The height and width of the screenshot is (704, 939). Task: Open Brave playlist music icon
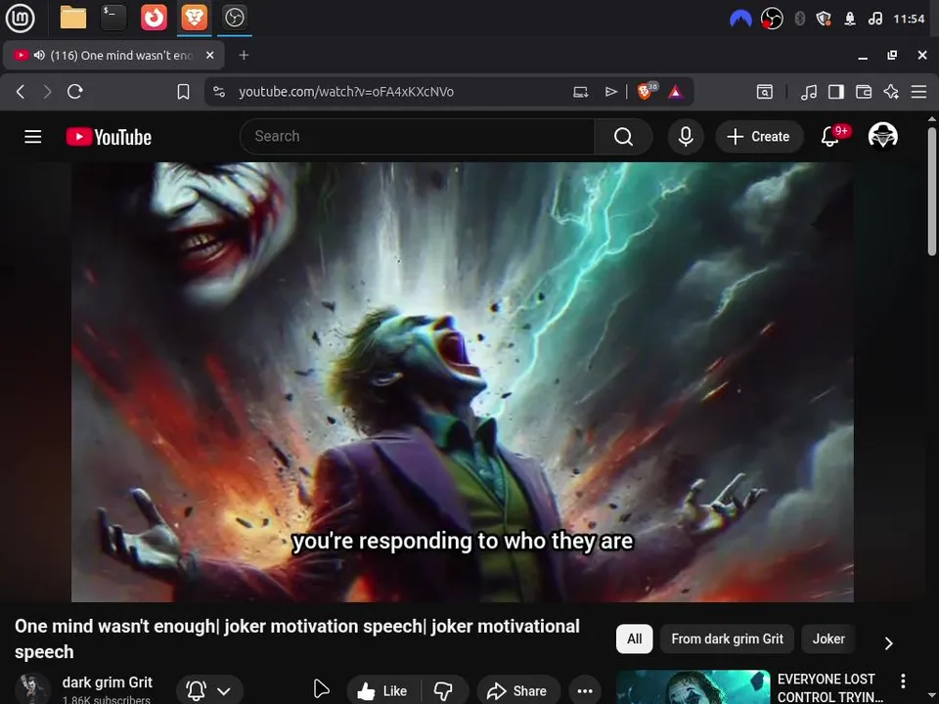(x=809, y=92)
